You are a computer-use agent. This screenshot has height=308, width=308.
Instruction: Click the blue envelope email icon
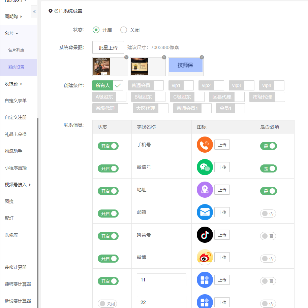(205, 213)
